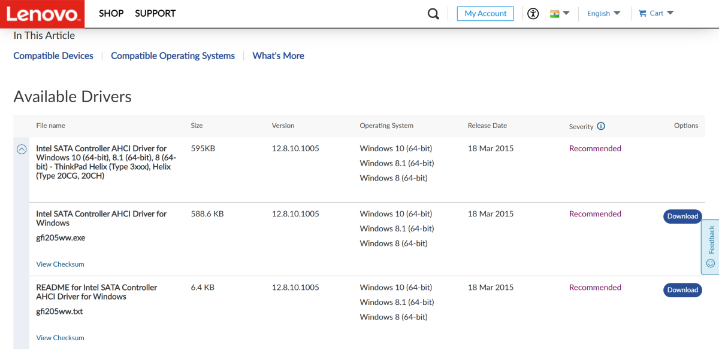The height and width of the screenshot is (351, 719).
Task: Click the India flag country selector
Action: 555,13
